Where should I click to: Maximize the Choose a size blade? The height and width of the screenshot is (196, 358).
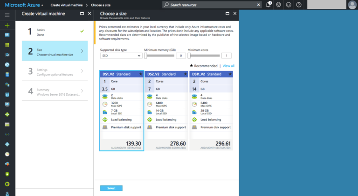click(x=227, y=14)
